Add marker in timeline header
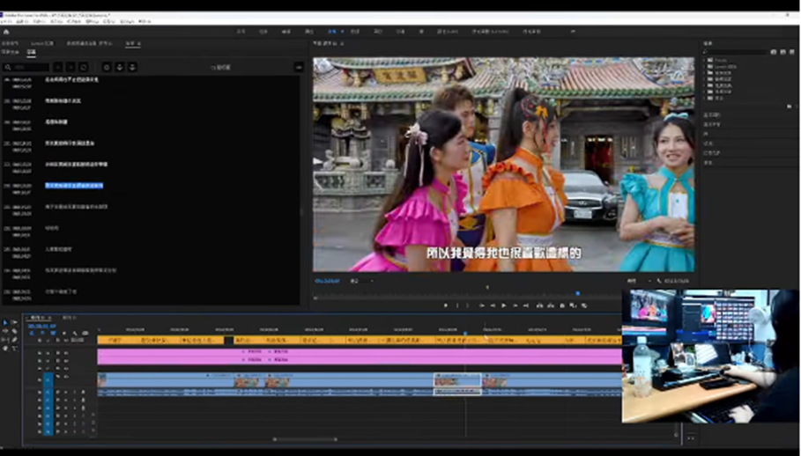 64,333
